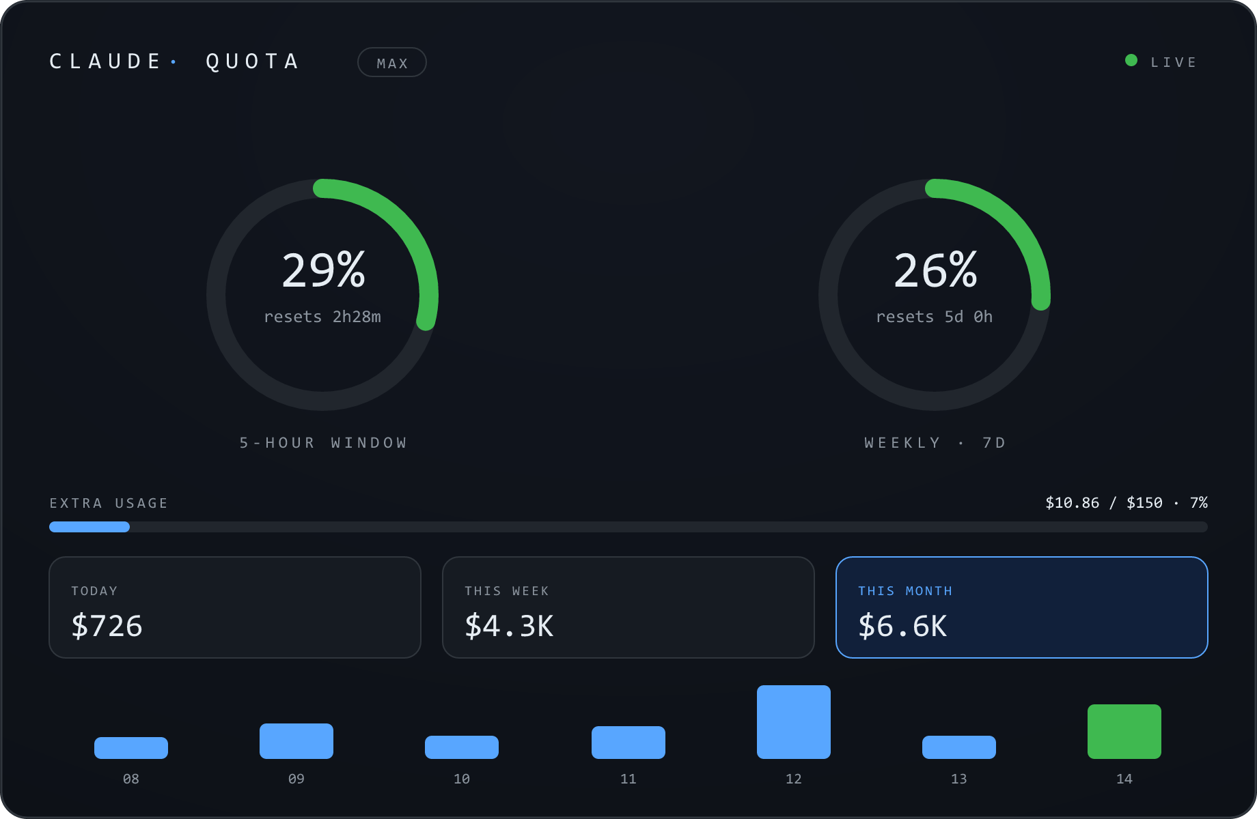Click the 5-HOUR WINDOW label
The image size is (1257, 819).
323,443
